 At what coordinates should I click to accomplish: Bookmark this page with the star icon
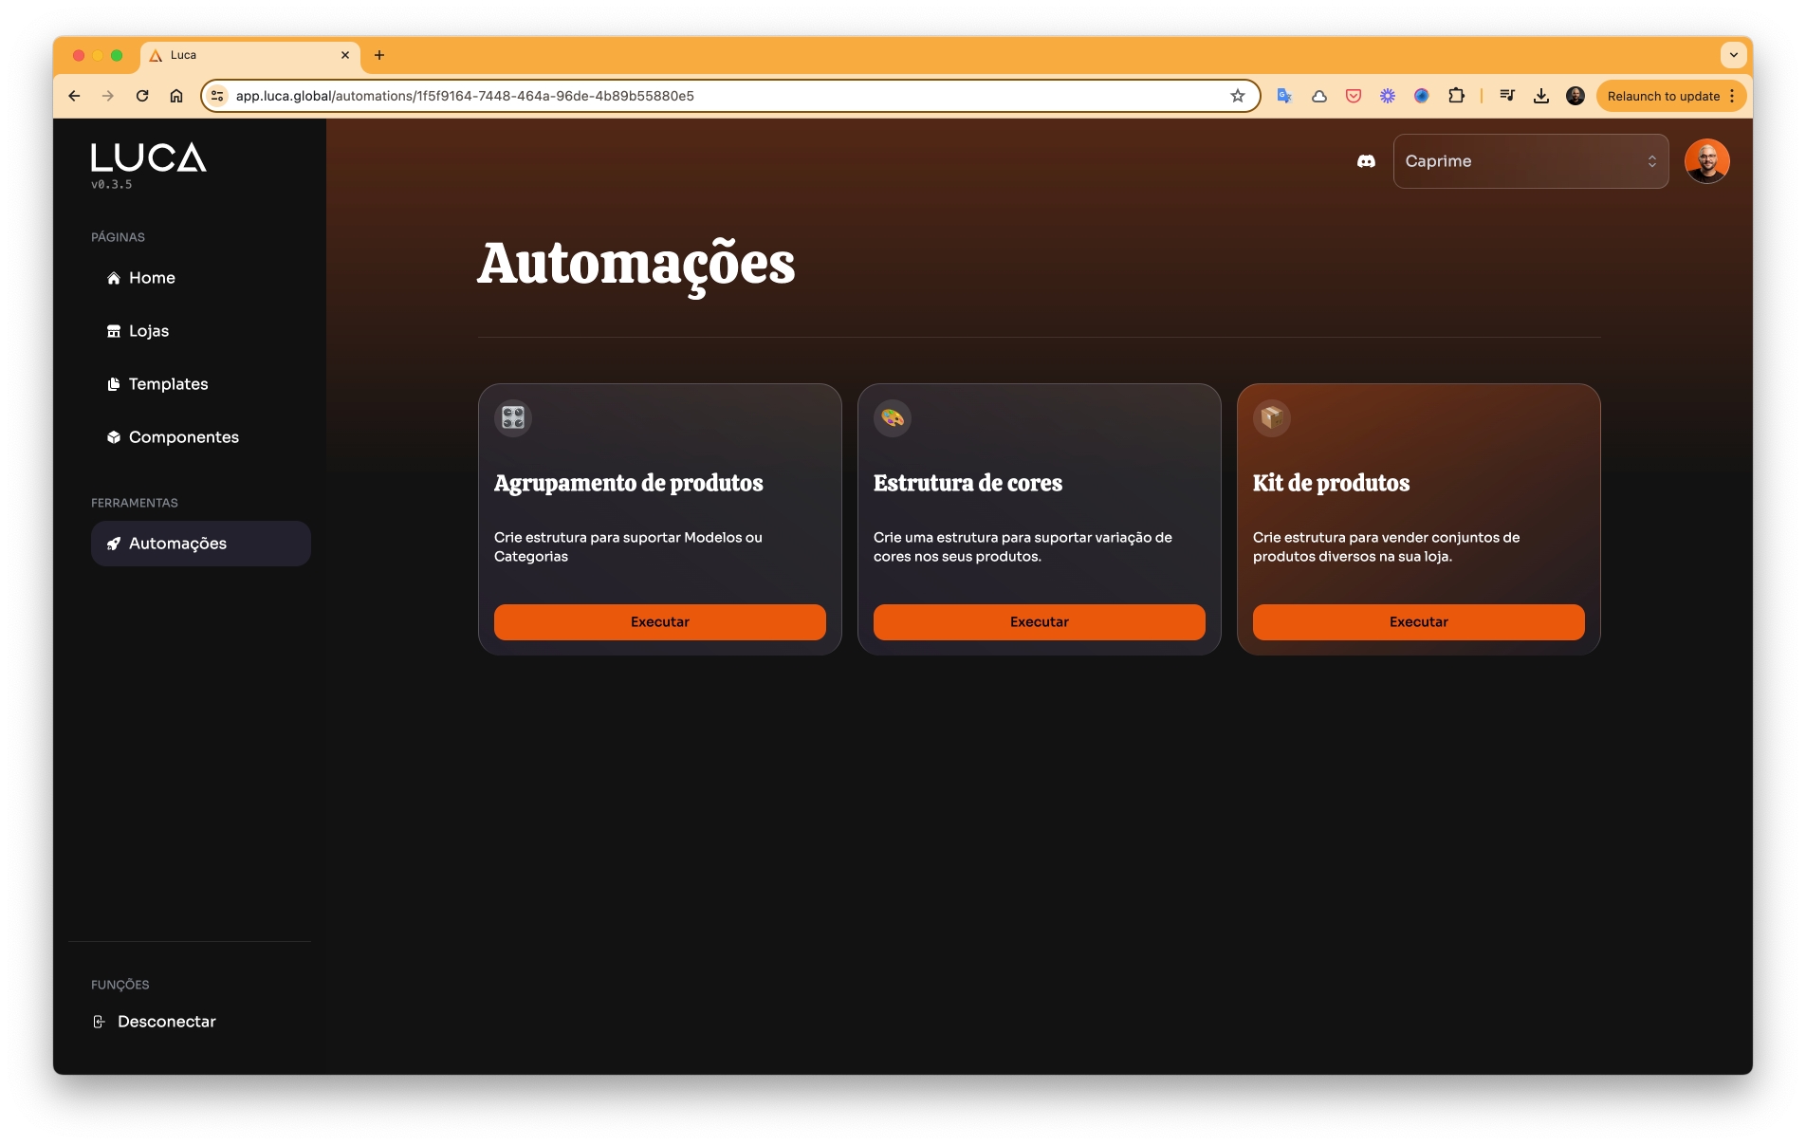click(1238, 96)
